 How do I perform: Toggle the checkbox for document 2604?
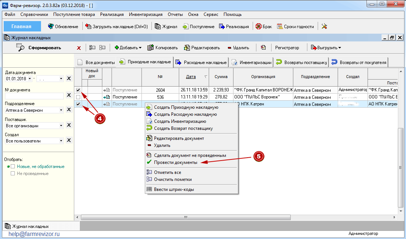78,90
